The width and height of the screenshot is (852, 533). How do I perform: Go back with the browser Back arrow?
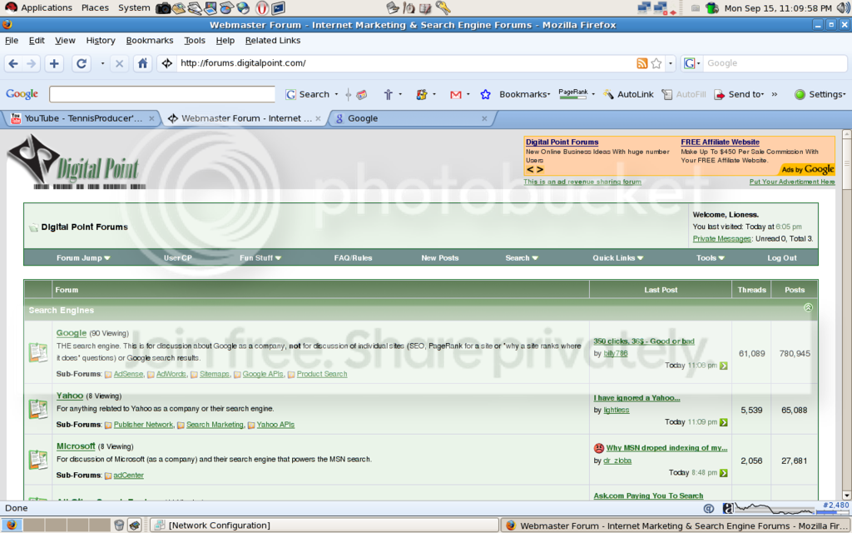(x=13, y=63)
